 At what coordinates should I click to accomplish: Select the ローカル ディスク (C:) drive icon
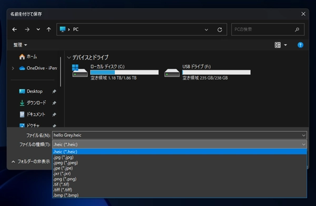[x=80, y=71]
